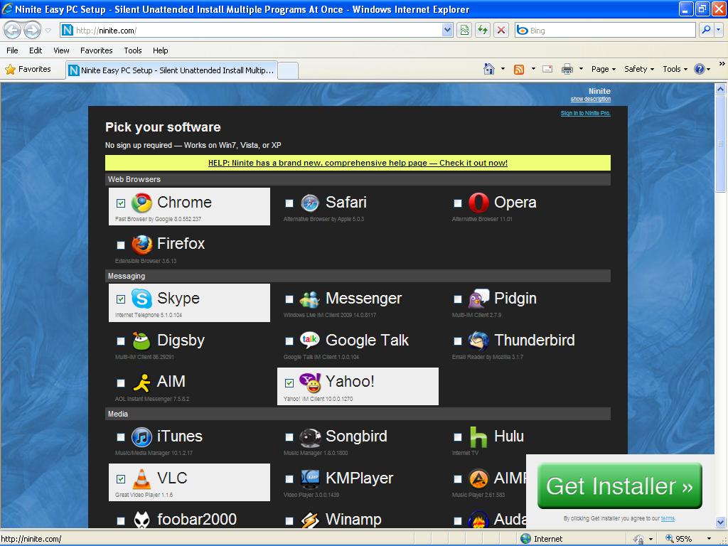
Task: Click the Compatibility View icon
Action: point(464,30)
